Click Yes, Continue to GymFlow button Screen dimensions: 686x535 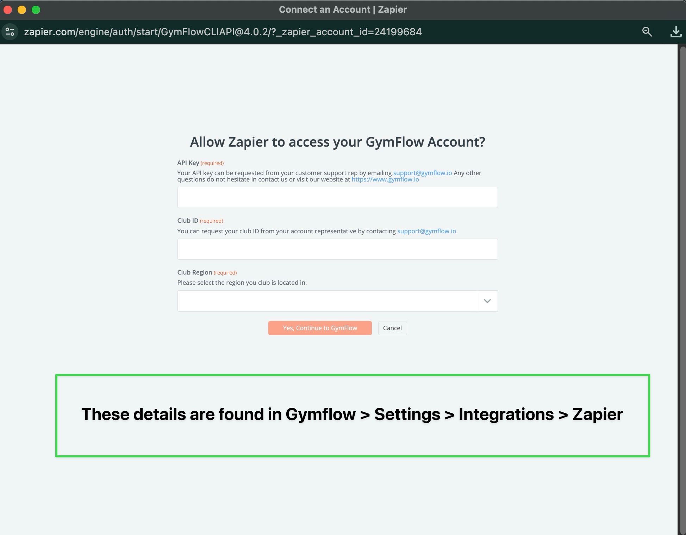pos(320,328)
